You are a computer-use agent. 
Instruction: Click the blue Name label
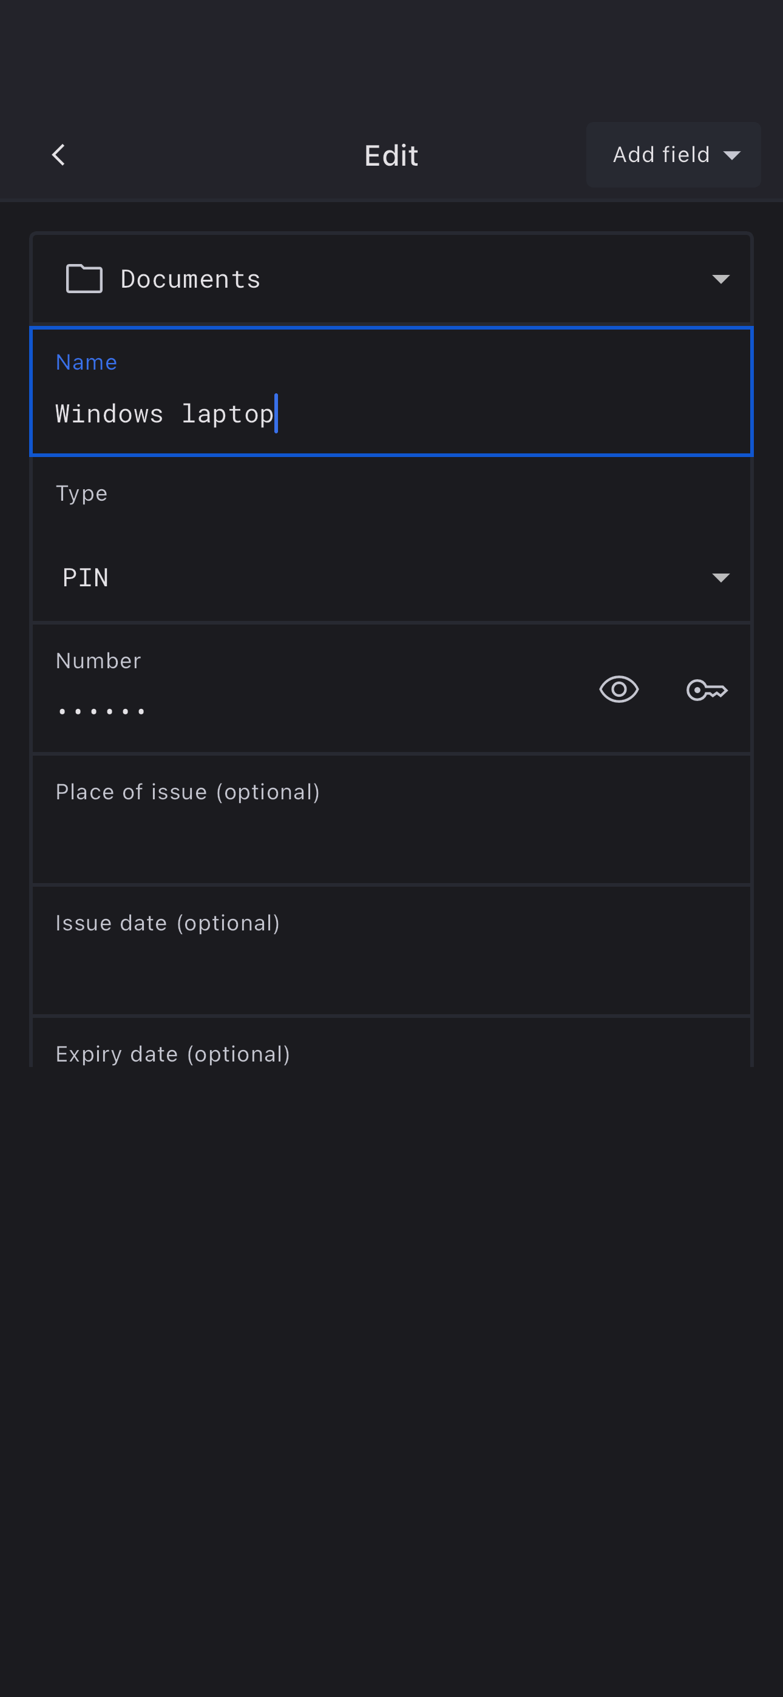click(x=86, y=362)
